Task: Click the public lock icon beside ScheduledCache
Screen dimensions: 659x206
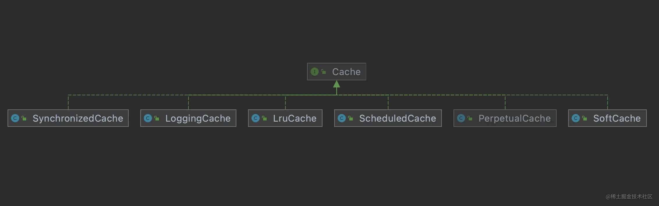Action: point(351,118)
